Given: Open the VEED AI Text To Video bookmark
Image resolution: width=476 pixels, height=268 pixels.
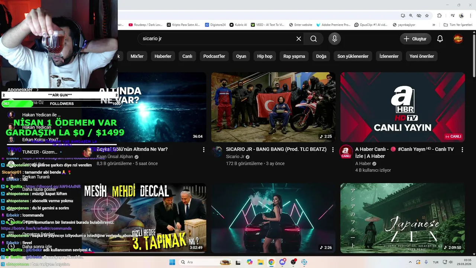Looking at the screenshot, I should (268, 25).
